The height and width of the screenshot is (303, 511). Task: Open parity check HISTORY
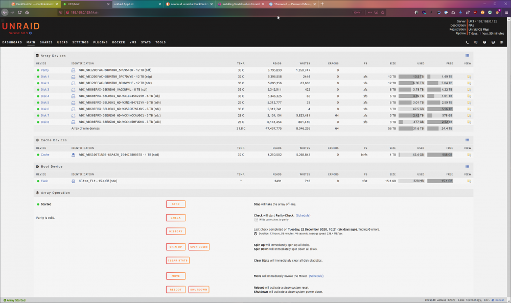(x=176, y=232)
